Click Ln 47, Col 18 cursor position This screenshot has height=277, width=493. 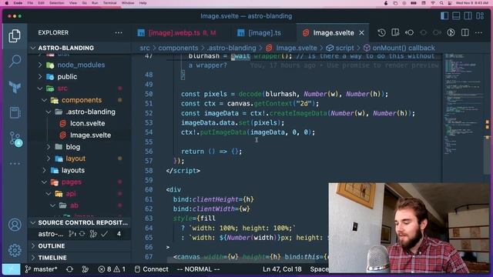(282, 269)
